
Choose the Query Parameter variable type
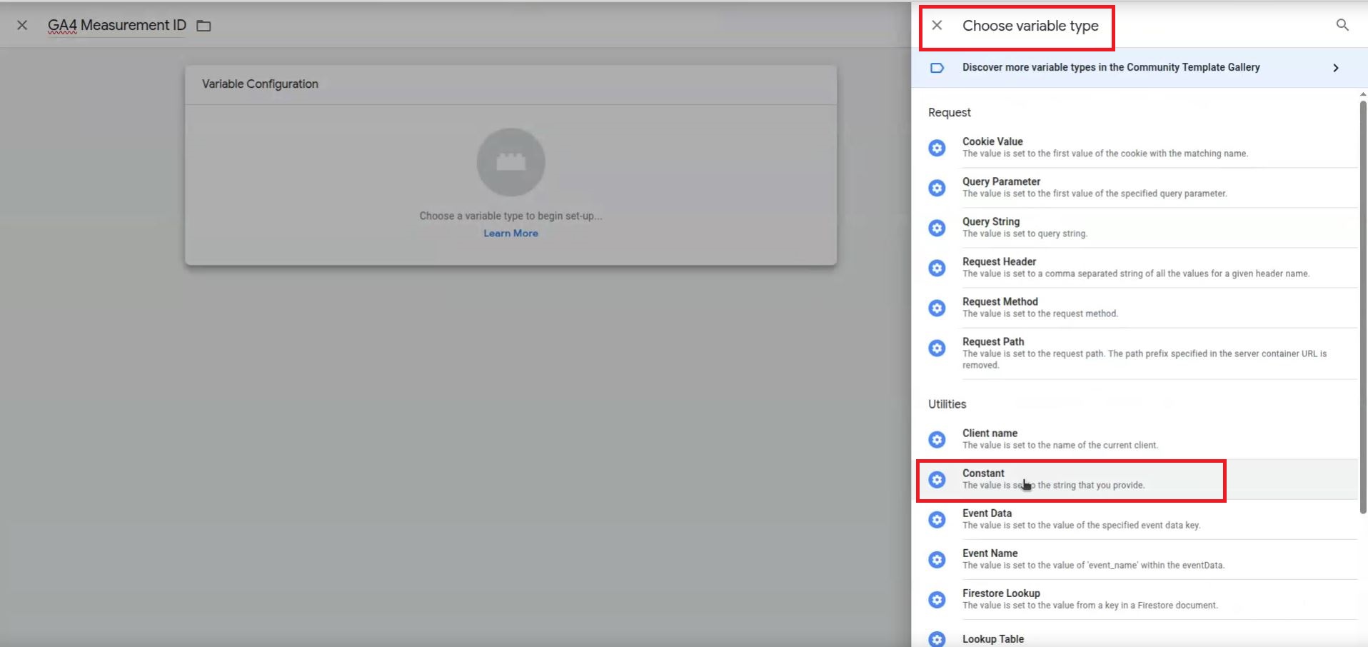[x=1142, y=188]
